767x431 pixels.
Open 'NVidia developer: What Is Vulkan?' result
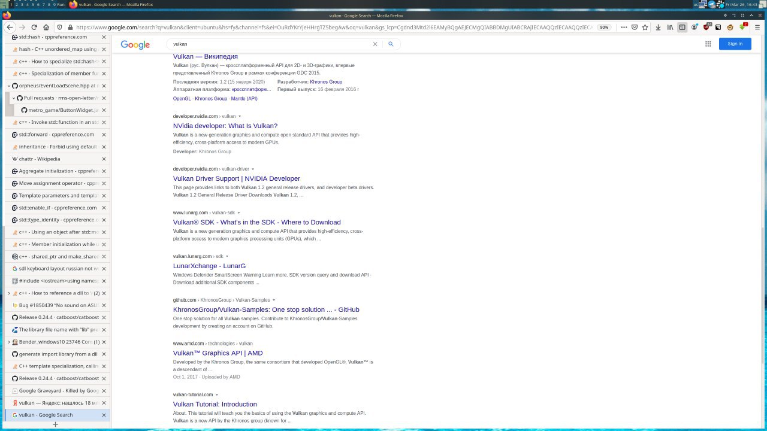tap(225, 126)
